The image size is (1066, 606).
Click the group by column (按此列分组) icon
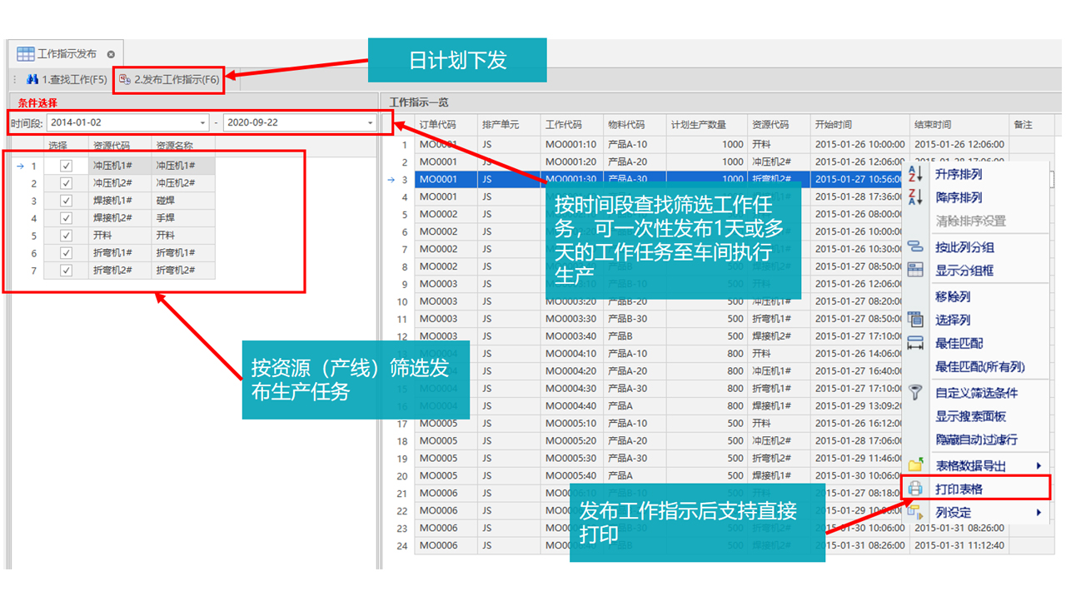pyautogui.click(x=915, y=247)
